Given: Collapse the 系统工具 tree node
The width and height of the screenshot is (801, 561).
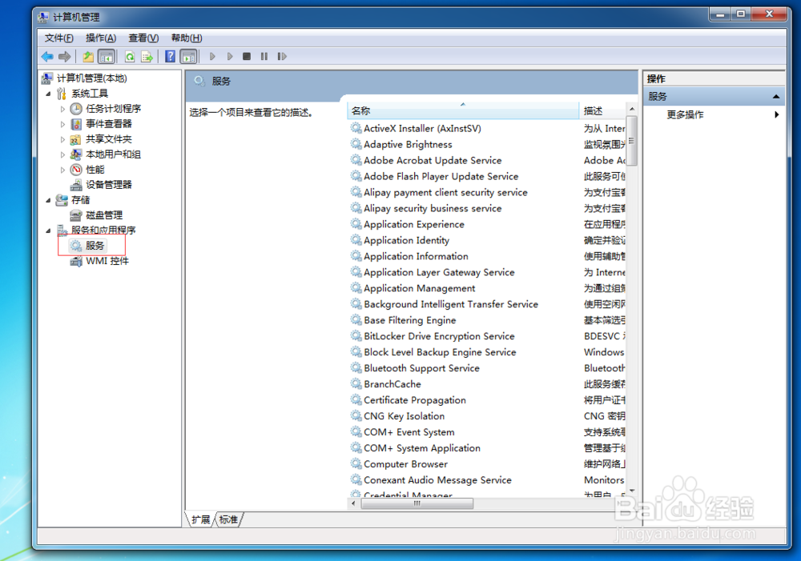Looking at the screenshot, I should click(x=49, y=94).
